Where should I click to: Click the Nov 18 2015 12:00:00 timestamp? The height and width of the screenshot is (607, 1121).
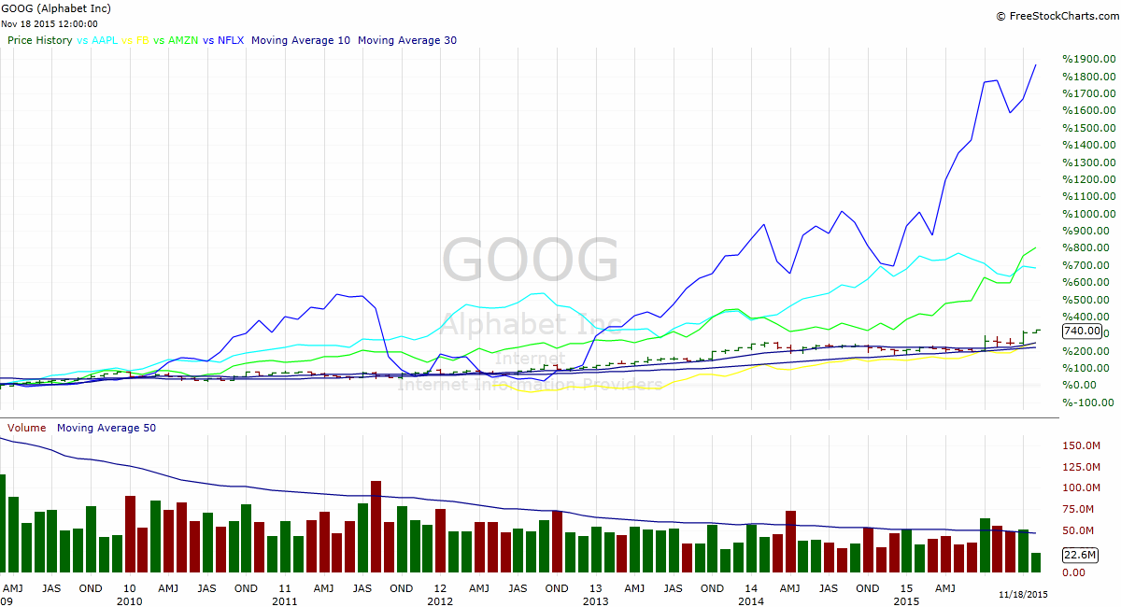click(51, 24)
